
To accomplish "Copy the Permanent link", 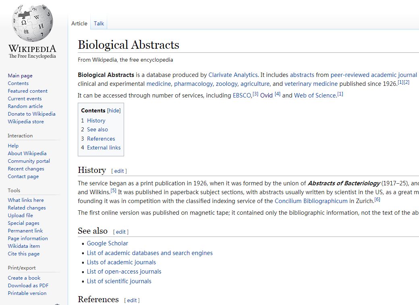I will coord(25,231).
